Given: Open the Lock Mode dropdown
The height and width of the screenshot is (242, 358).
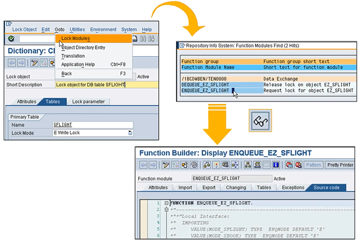Looking at the screenshot, I should click(130, 133).
